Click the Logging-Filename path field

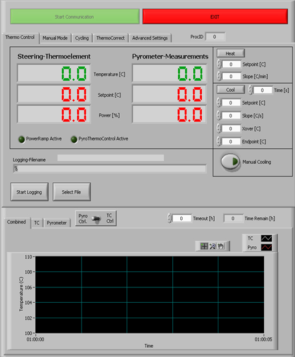110,169
